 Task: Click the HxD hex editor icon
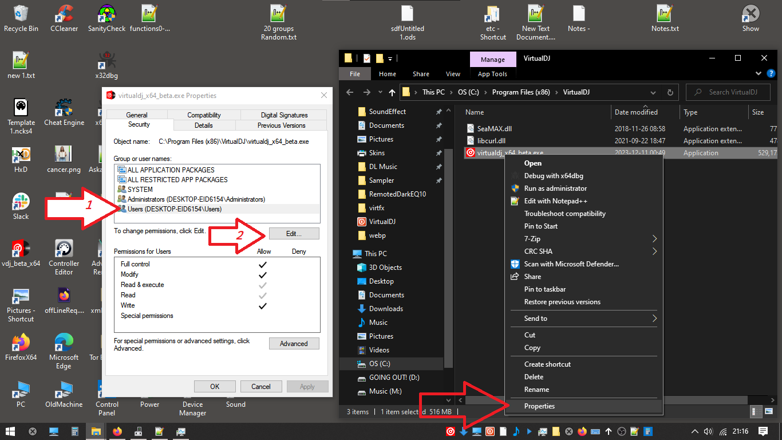21,158
